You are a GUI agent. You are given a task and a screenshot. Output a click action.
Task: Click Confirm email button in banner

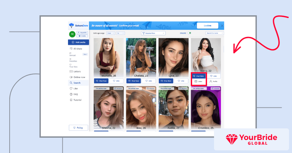(x=207, y=26)
